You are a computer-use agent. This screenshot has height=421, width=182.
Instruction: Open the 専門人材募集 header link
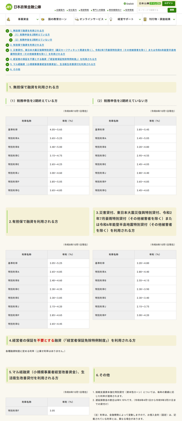[x=99, y=10]
